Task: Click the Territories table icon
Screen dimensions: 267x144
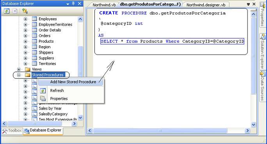Action: coord(34,64)
